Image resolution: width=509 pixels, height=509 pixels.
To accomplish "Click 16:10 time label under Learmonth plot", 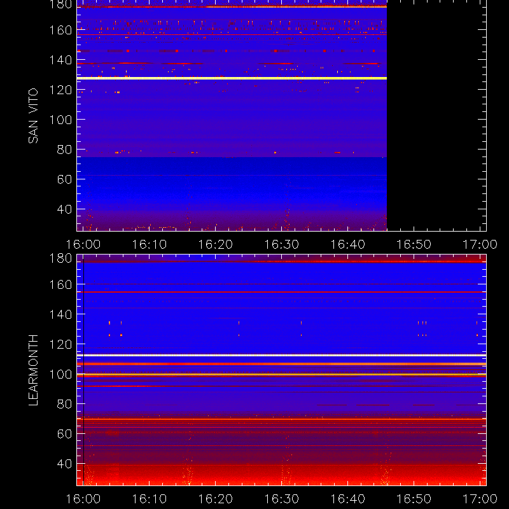I will [150, 499].
